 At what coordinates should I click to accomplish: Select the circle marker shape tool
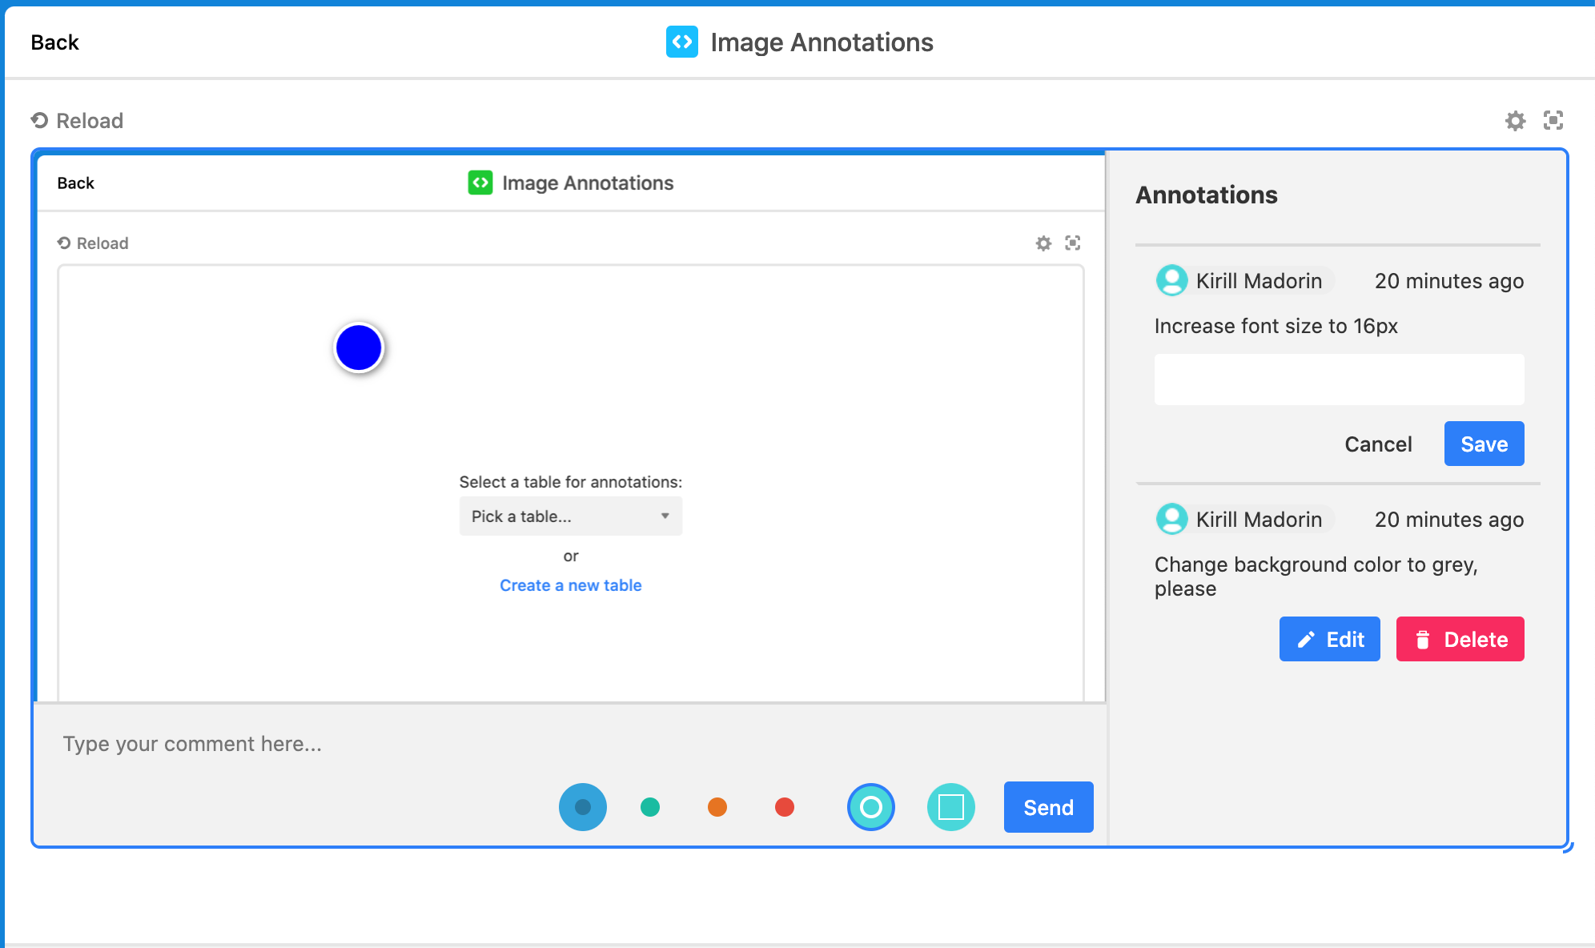[x=870, y=807]
